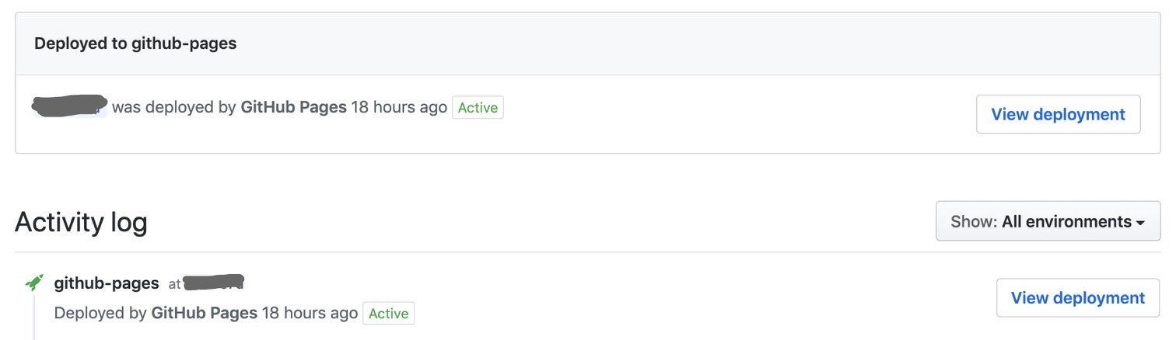Click GitHub Pages deployer name in the summary box
Viewport: 1176px width, 340px height.
pos(293,107)
